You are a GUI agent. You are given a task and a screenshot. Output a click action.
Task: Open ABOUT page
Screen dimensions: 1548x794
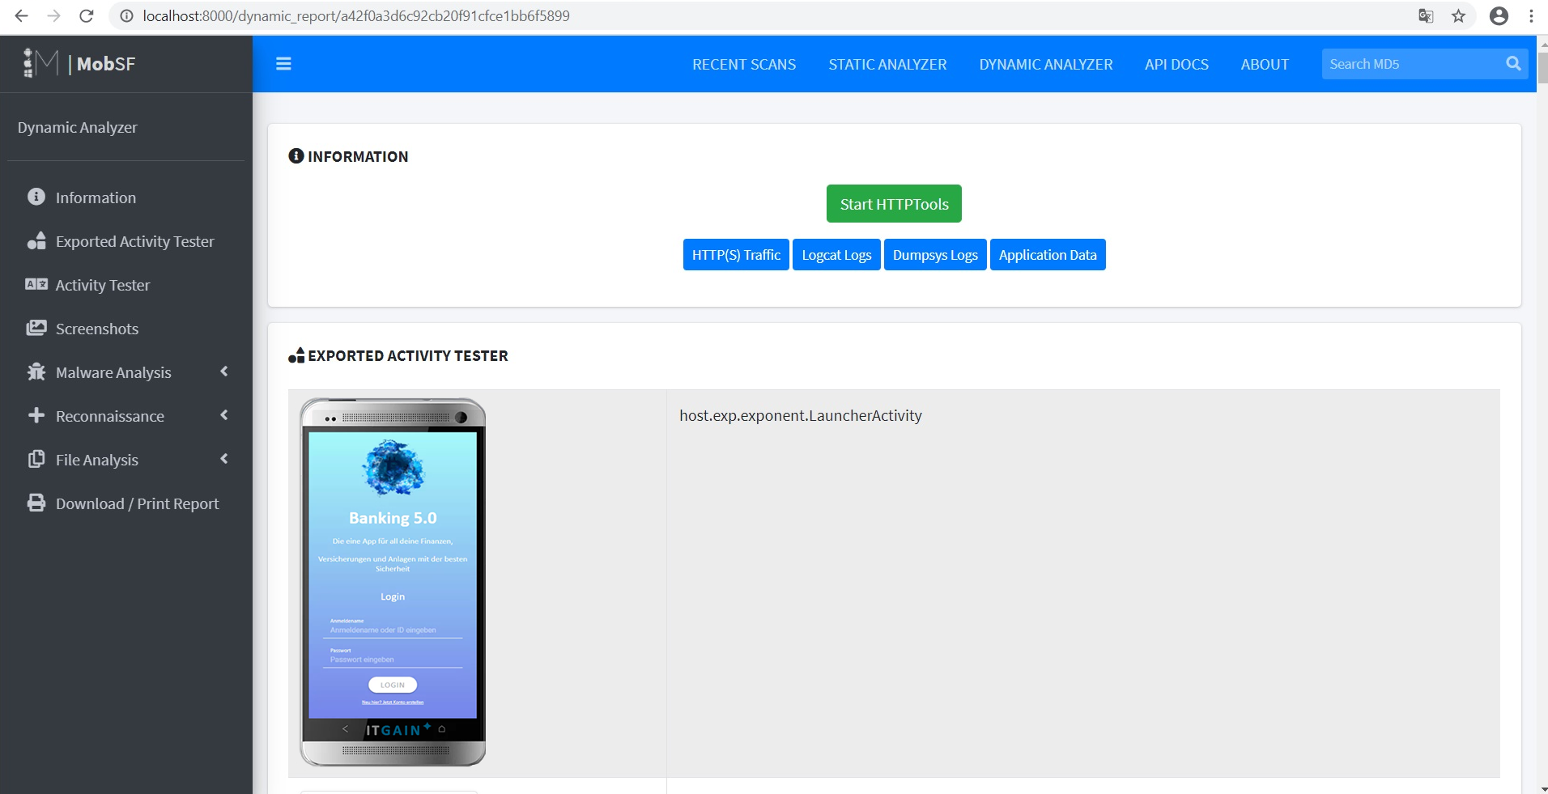tap(1265, 64)
